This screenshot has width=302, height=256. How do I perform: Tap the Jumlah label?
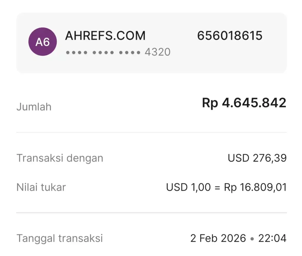click(34, 107)
